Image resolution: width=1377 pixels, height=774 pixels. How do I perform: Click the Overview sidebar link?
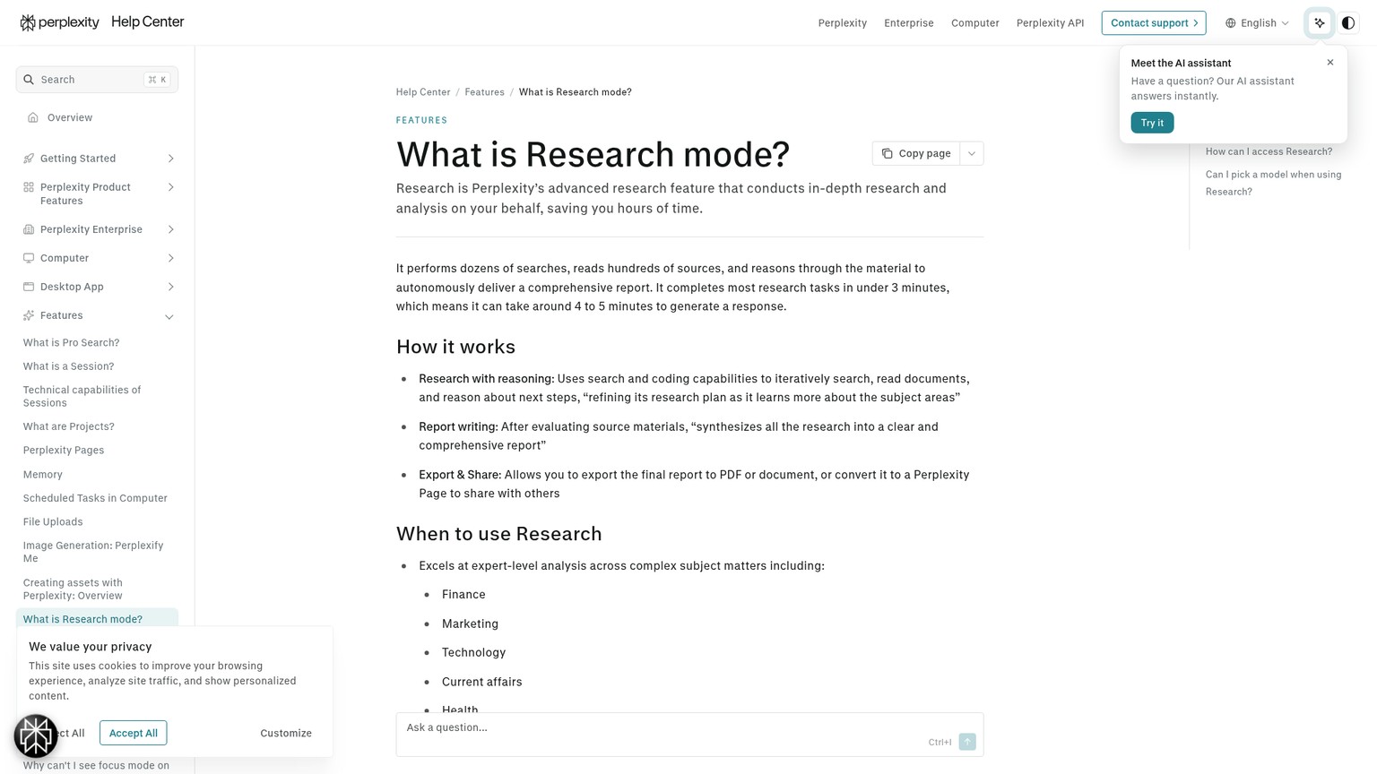tap(70, 117)
